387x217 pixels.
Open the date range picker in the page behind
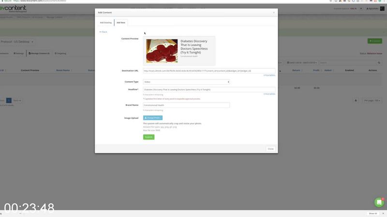[x=301, y=63]
